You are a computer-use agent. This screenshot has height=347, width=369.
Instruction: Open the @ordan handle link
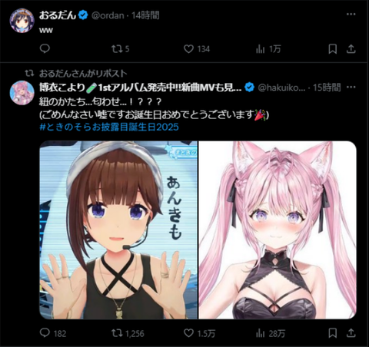tap(108, 15)
